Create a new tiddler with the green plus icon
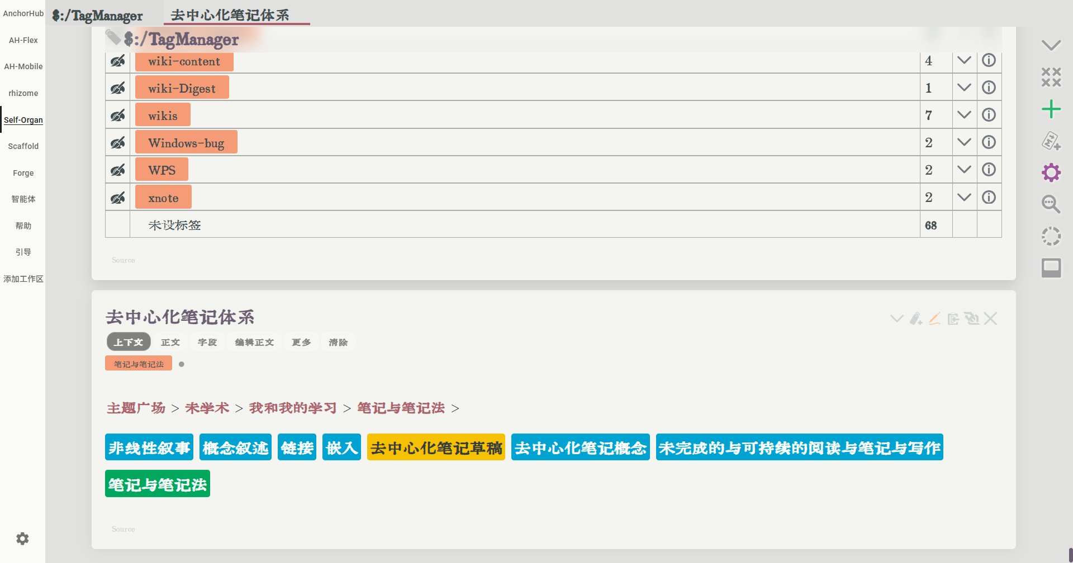1073x563 pixels. [1051, 109]
